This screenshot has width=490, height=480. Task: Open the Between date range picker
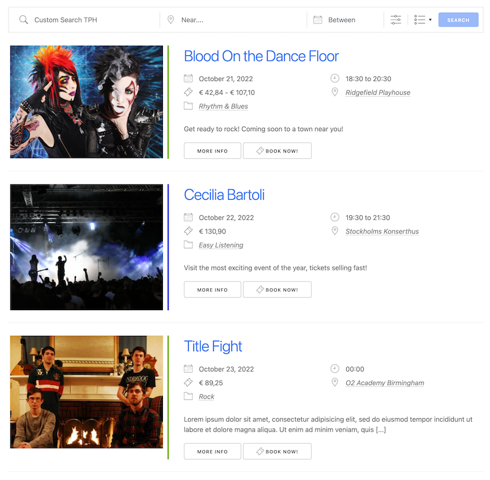click(352, 20)
